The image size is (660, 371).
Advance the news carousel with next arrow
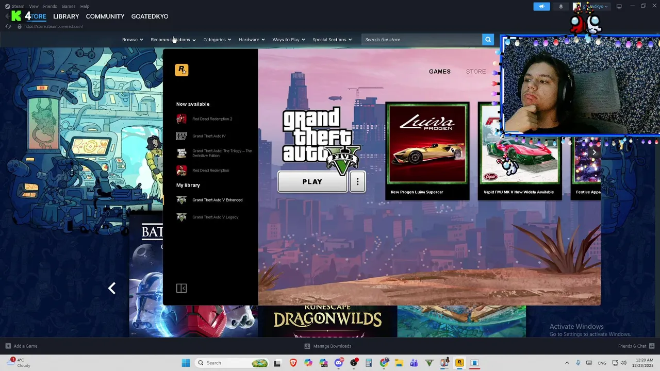coord(594,153)
